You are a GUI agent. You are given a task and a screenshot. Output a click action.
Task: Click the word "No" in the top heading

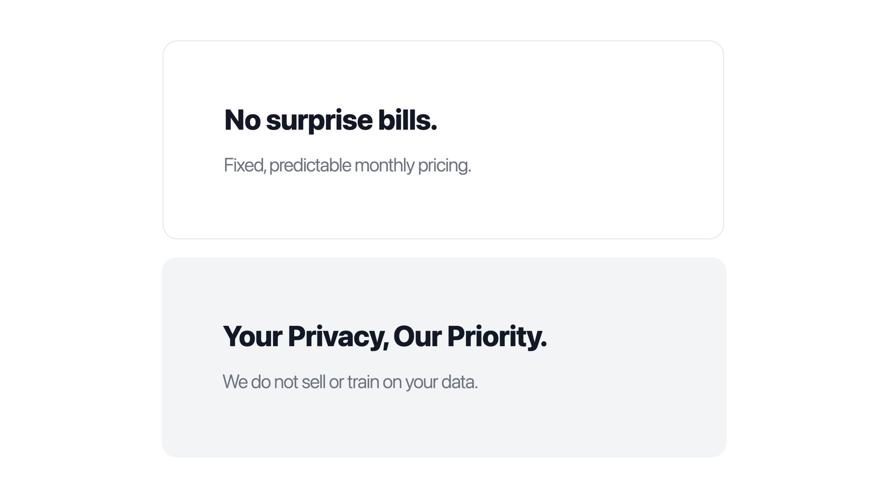point(242,120)
